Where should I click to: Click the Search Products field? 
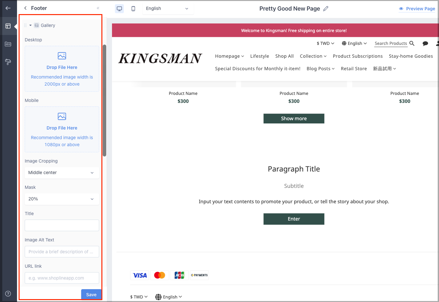[391, 43]
